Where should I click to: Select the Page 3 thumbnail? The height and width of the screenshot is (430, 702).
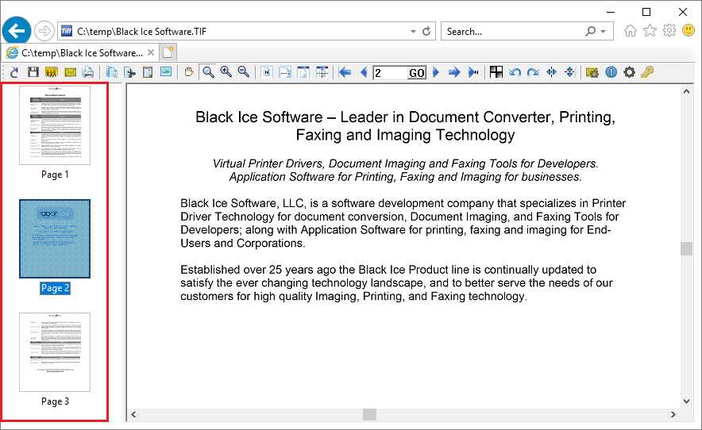[x=55, y=352]
